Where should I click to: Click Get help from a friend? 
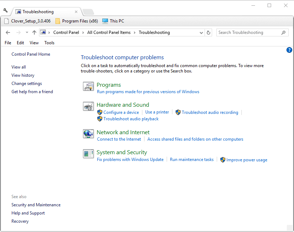(32, 92)
